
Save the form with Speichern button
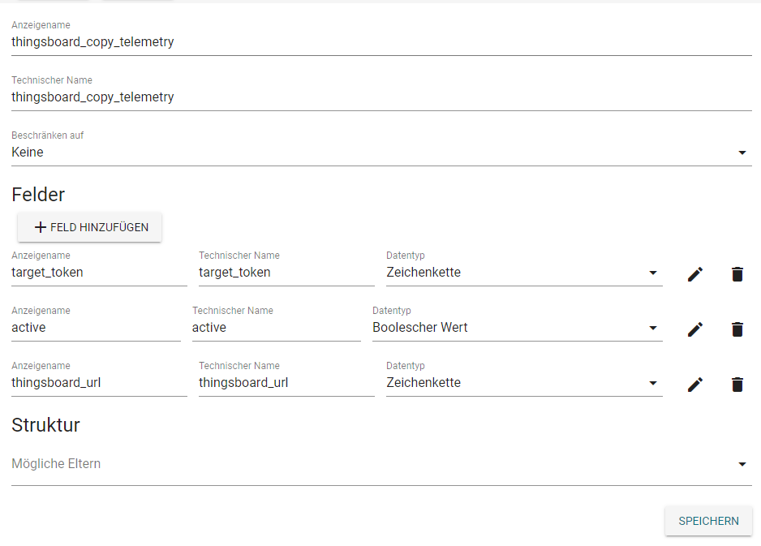click(x=708, y=521)
